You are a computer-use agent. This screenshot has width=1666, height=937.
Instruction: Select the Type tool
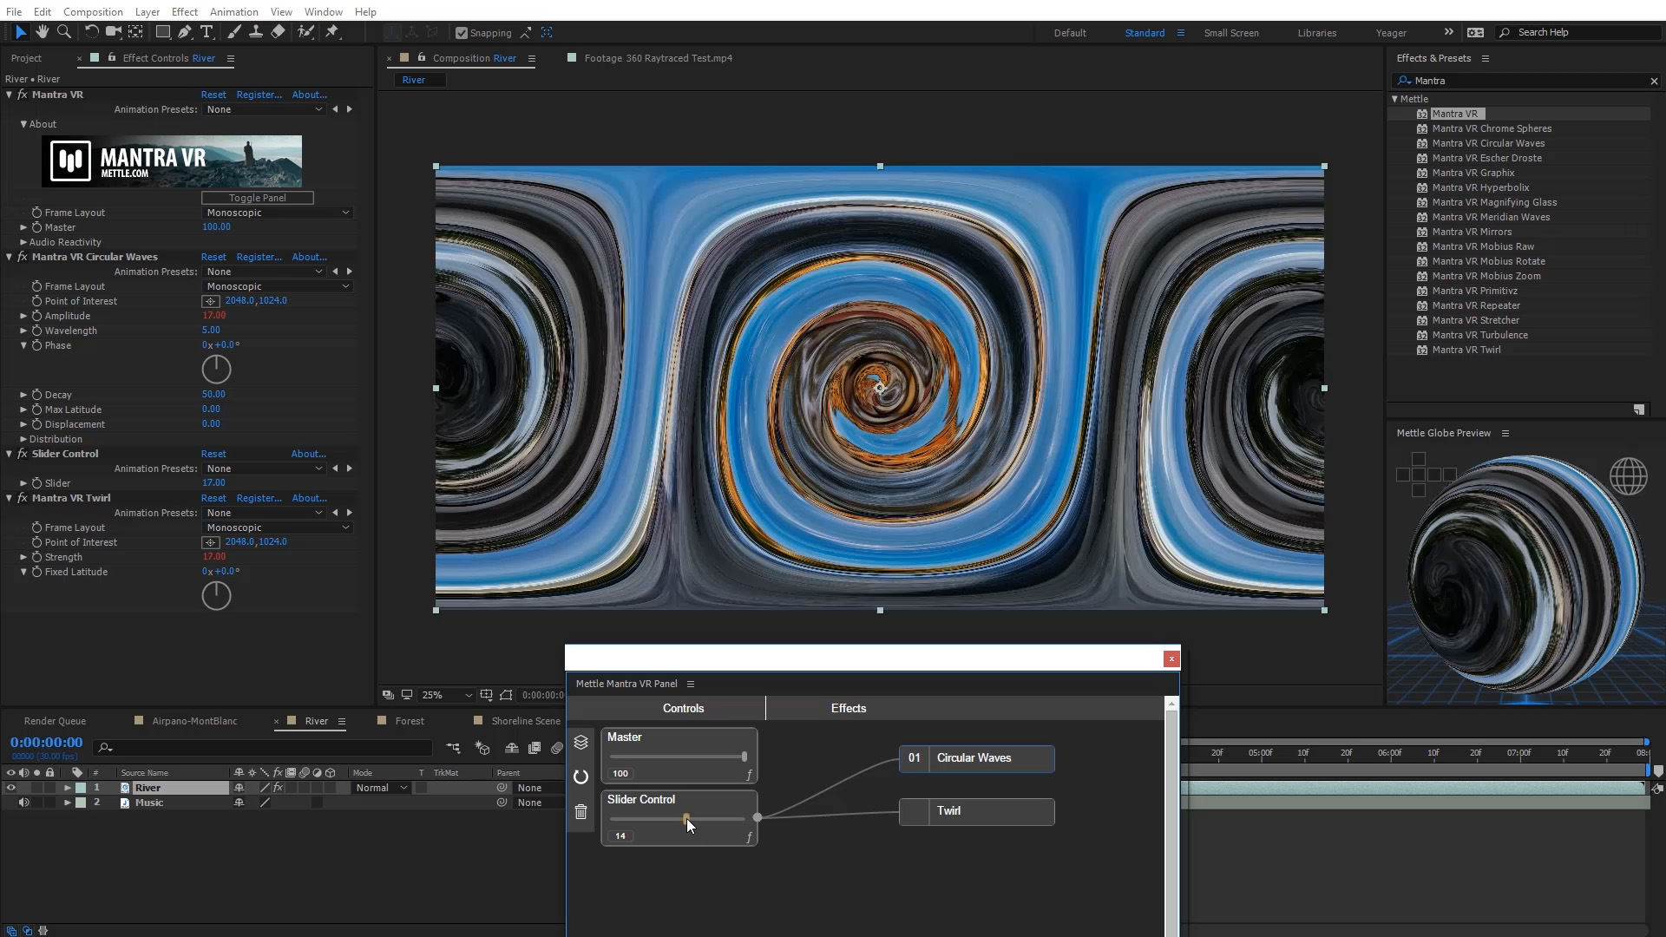pyautogui.click(x=207, y=32)
